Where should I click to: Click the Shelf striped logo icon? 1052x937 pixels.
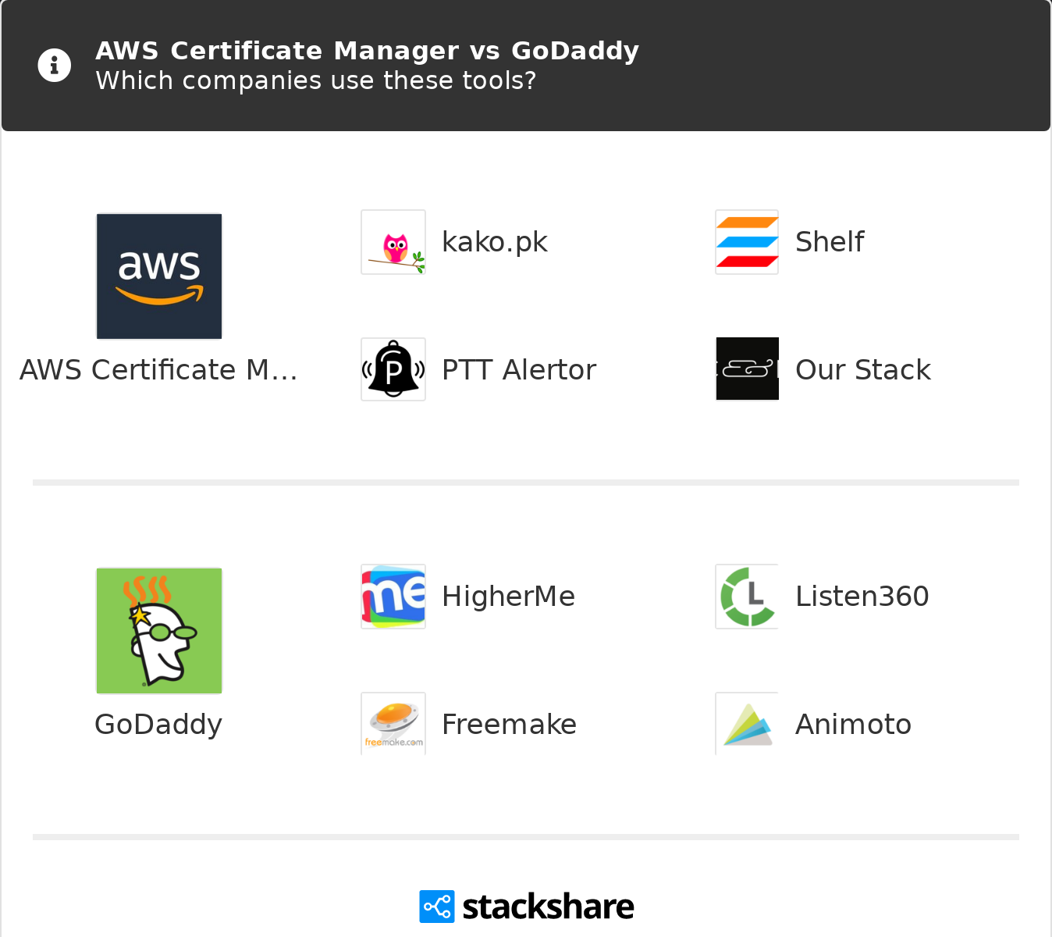tap(747, 242)
